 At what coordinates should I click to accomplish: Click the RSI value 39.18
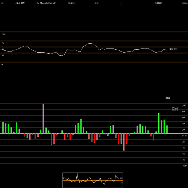(x=173, y=49)
